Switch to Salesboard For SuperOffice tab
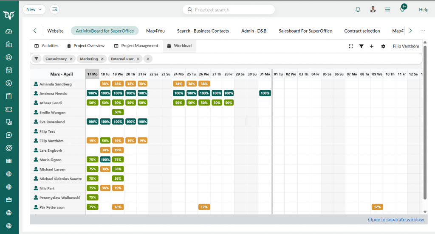 (x=305, y=31)
